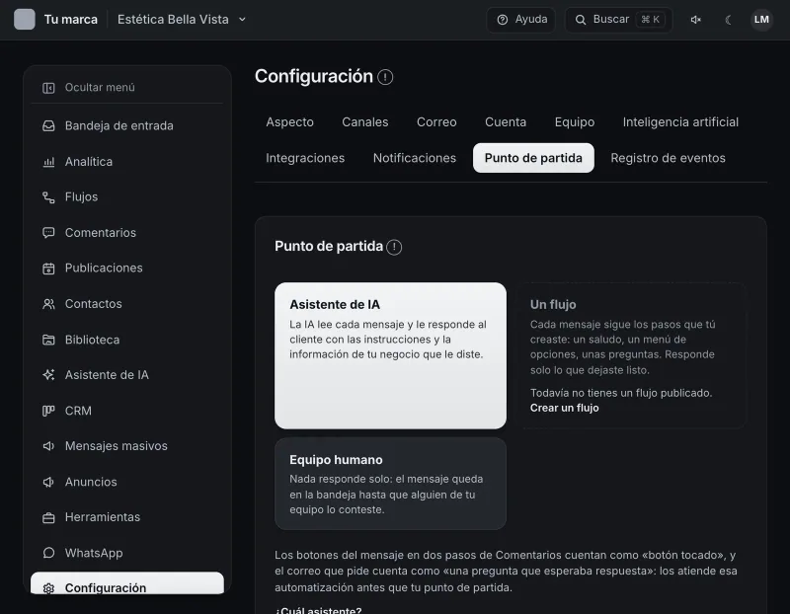Select the Punto de partida tab
The height and width of the screenshot is (614, 790).
(533, 158)
